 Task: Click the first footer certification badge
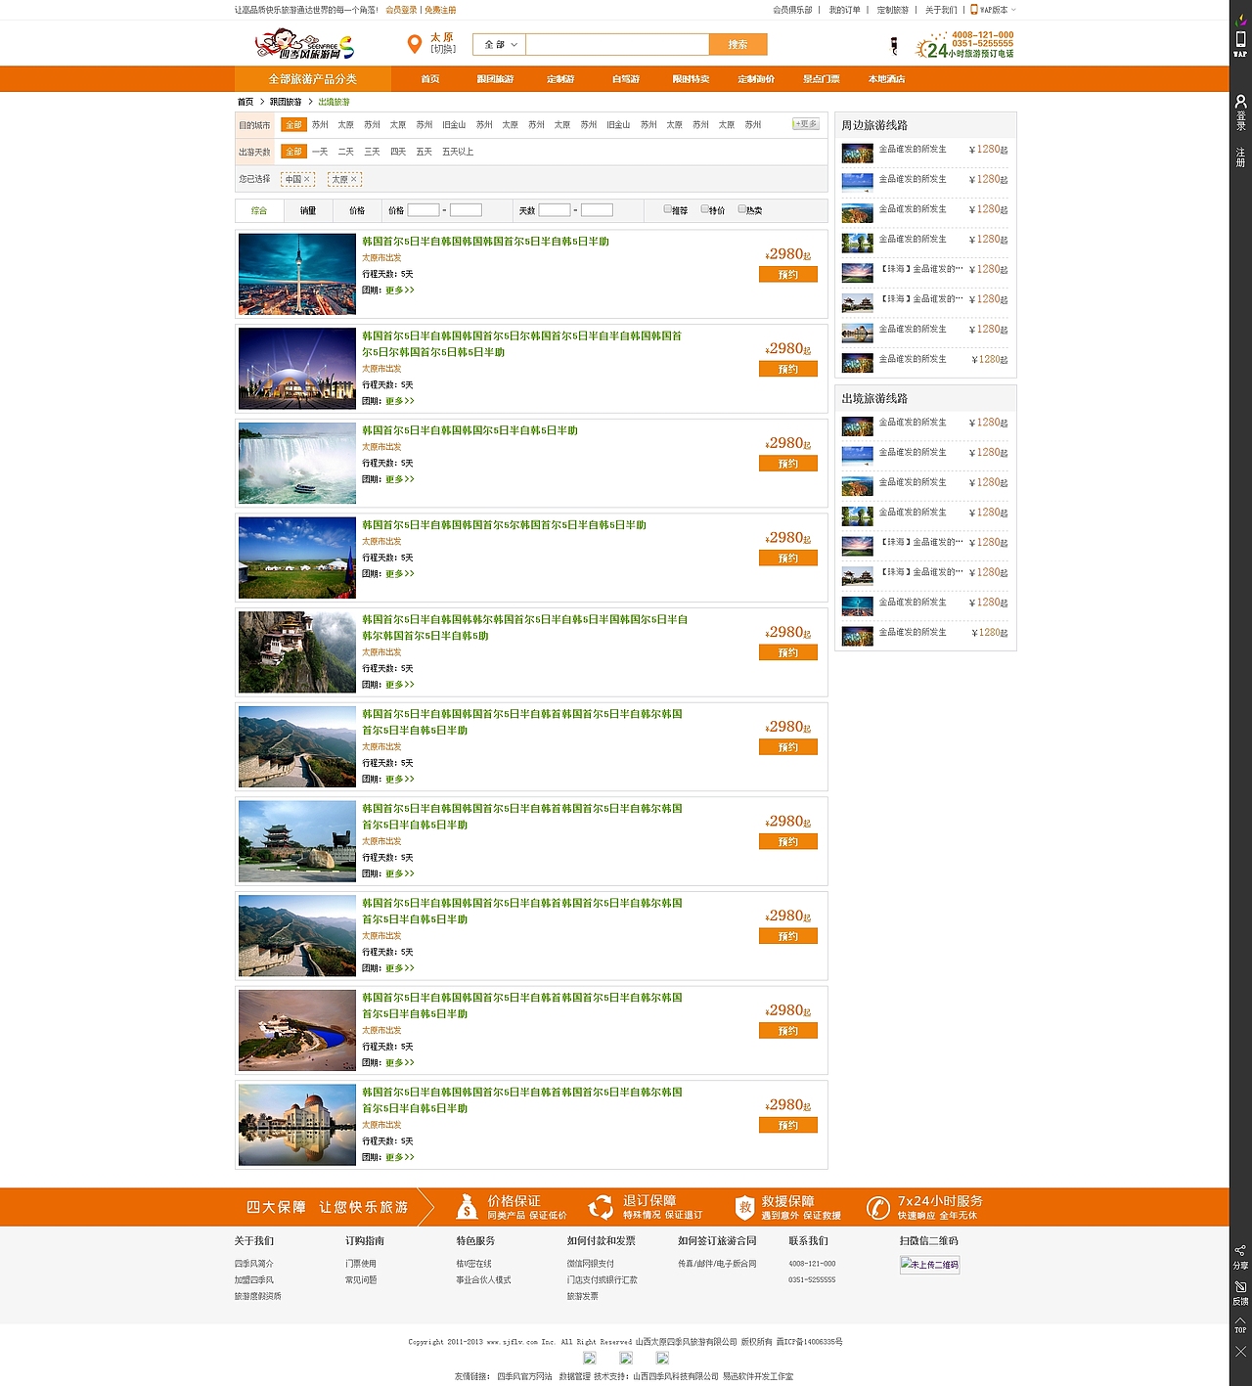point(590,1358)
